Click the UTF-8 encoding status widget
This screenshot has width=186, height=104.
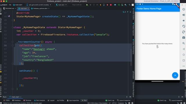click(114, 103)
